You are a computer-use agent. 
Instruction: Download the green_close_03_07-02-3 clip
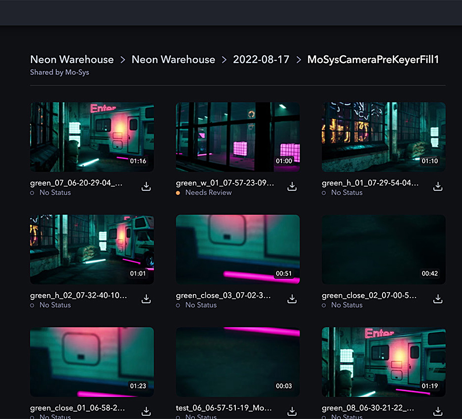point(292,299)
